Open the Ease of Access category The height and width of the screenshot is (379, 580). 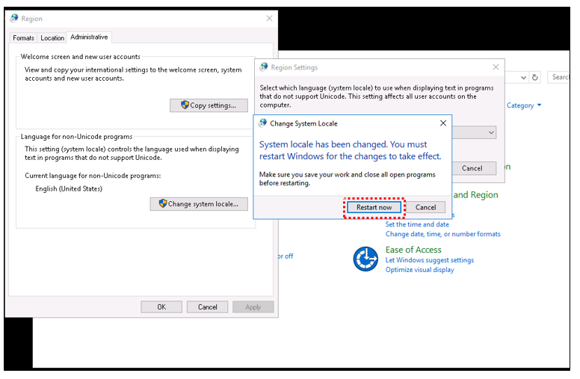(413, 250)
